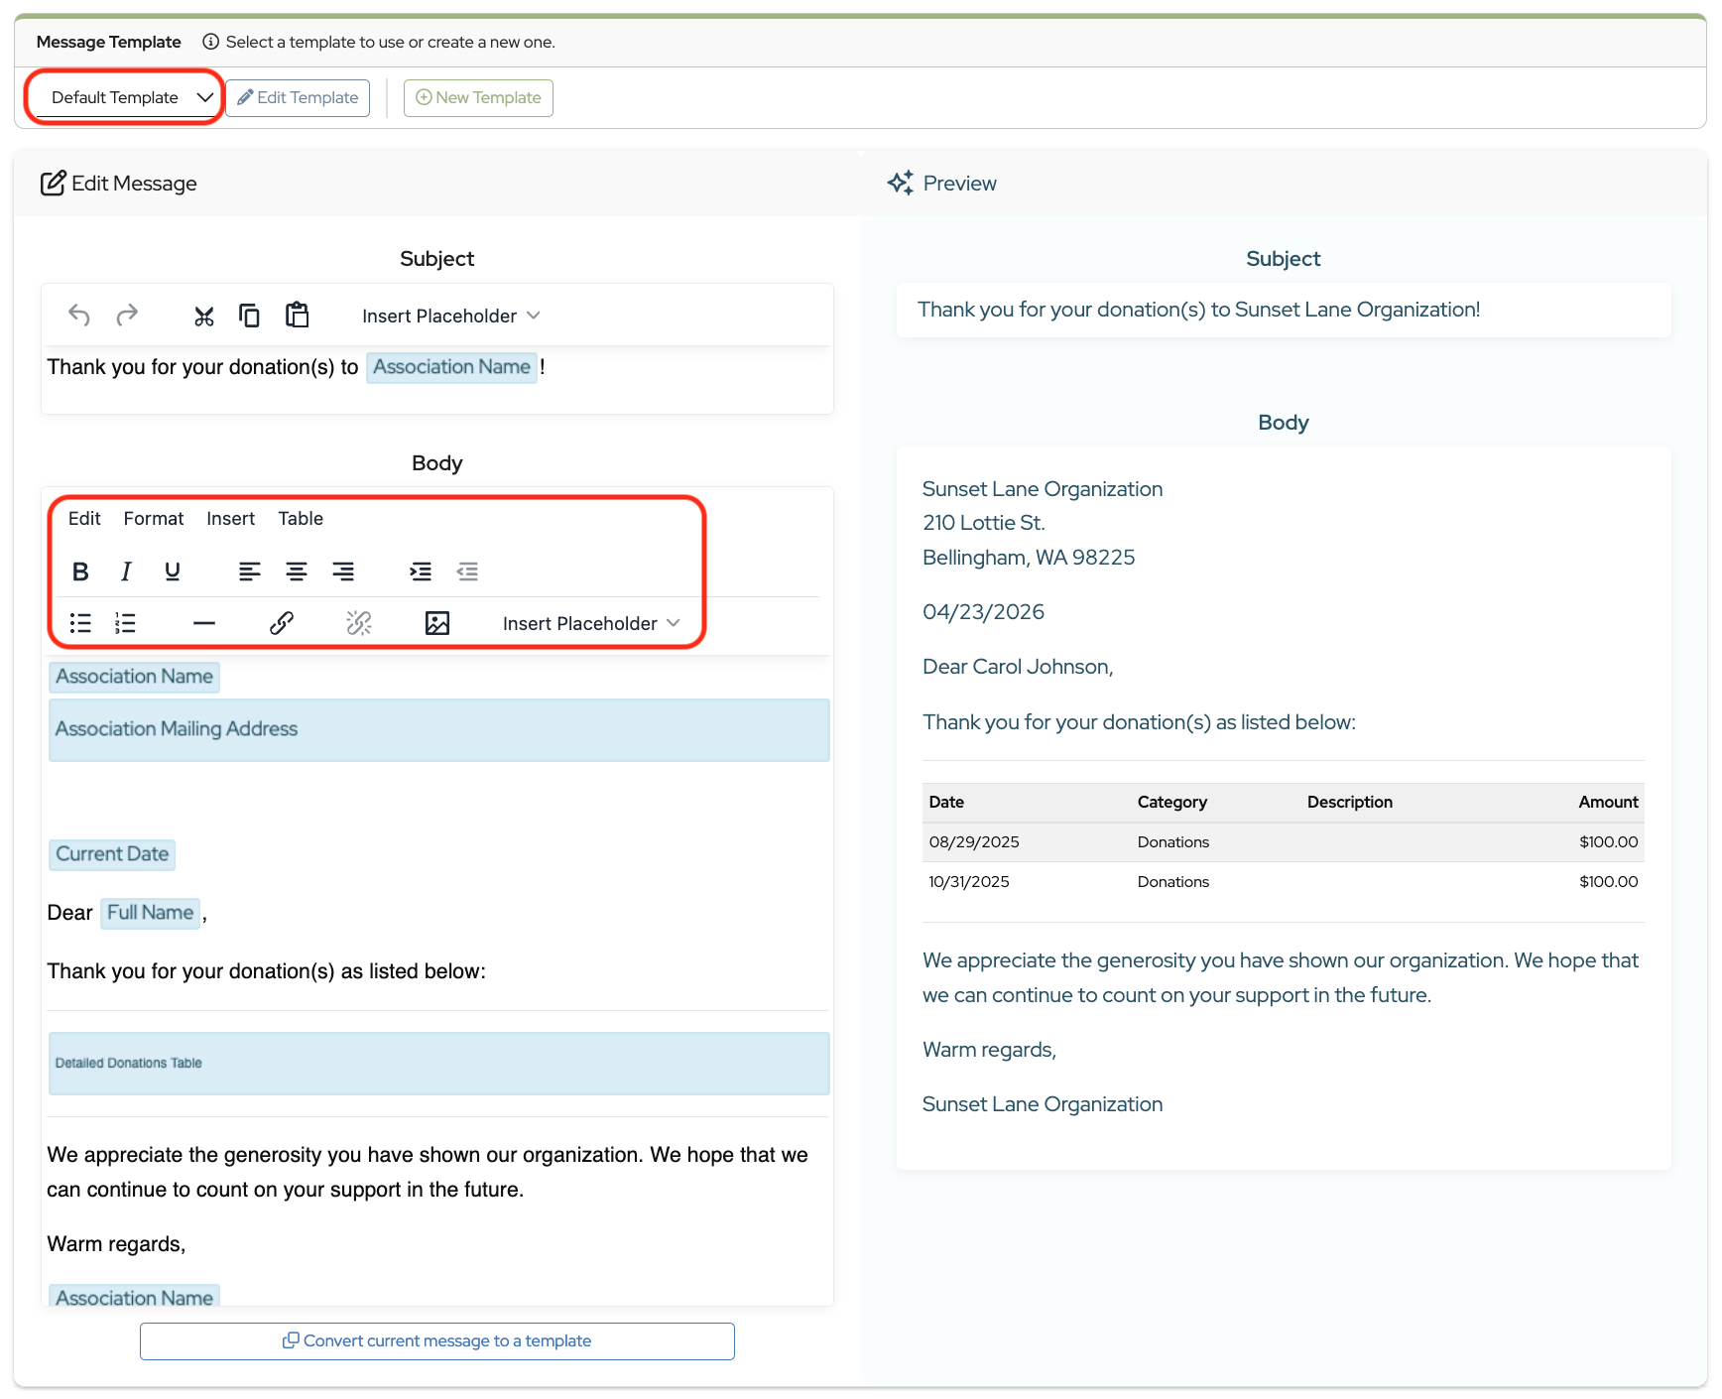
Task: Click the Undo arrow in Subject toolbar
Action: (x=79, y=316)
